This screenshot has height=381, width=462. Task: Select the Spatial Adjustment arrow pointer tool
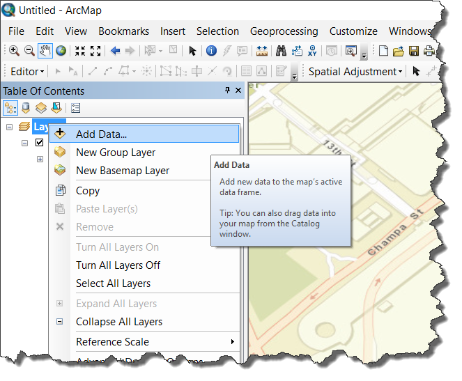click(x=416, y=72)
